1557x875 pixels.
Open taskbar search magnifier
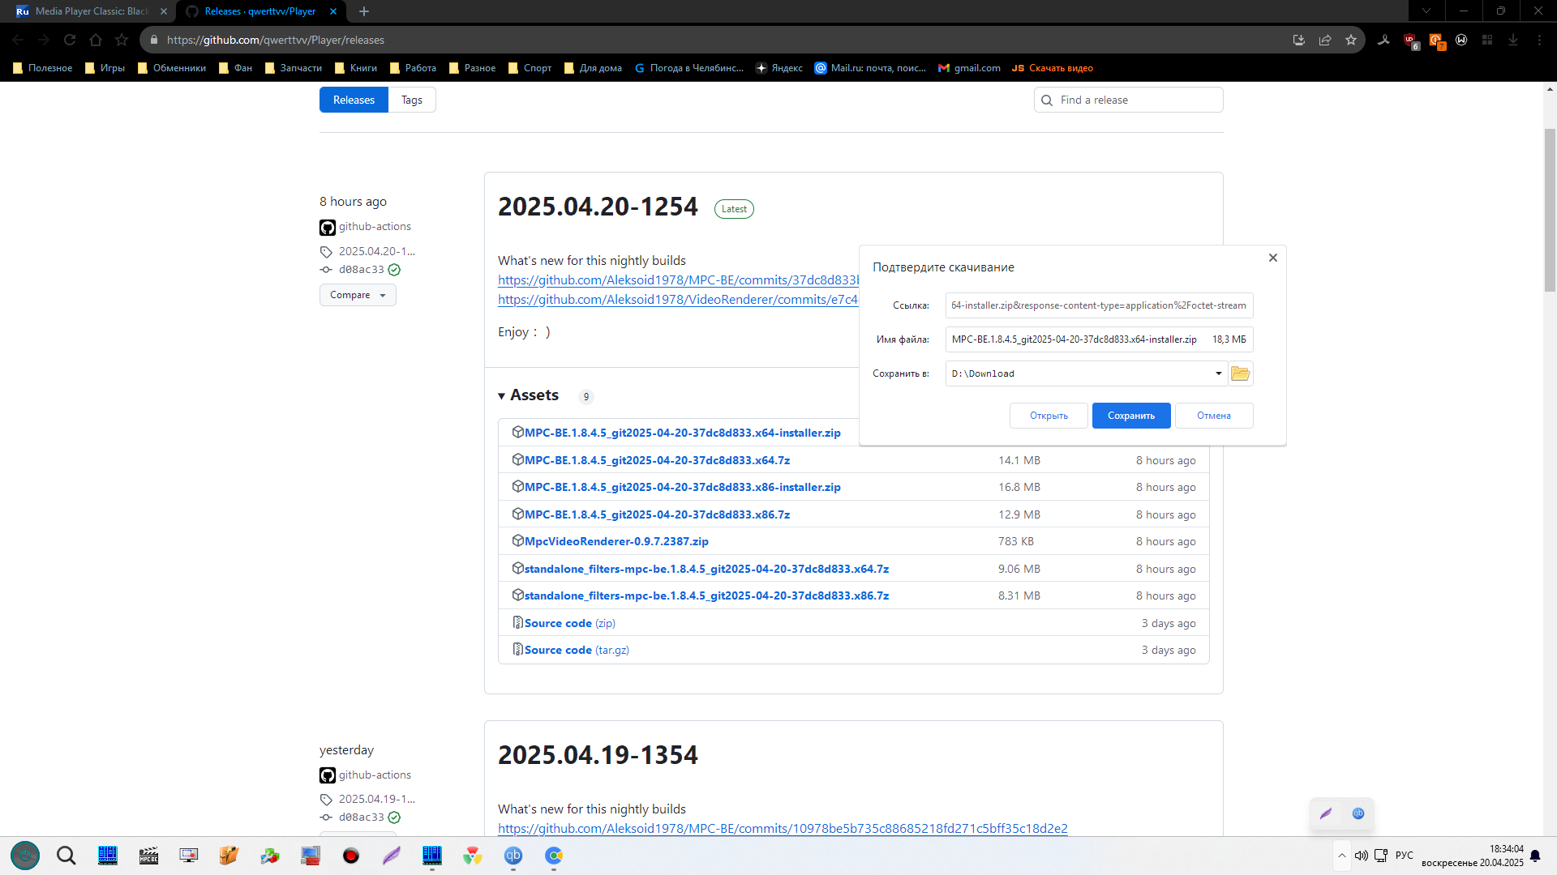coord(66,856)
